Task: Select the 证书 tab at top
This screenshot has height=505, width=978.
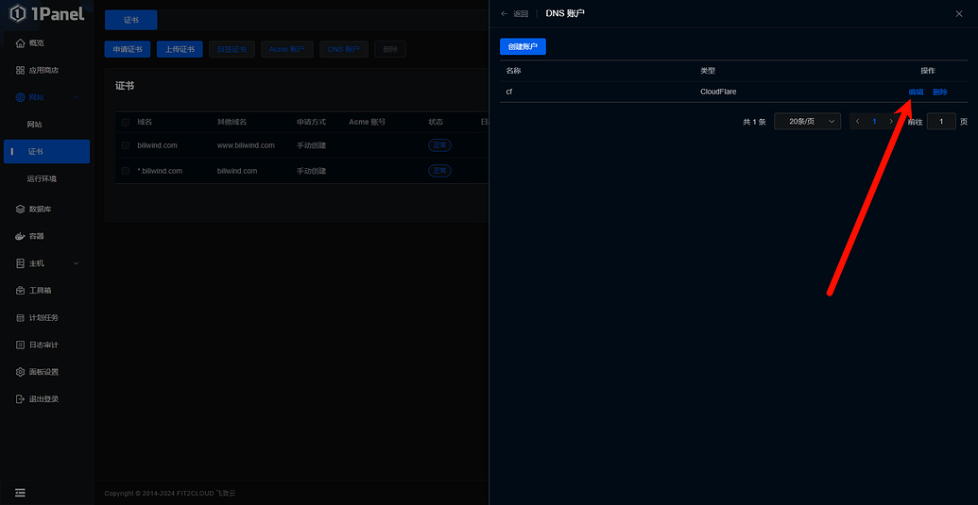Action: pyautogui.click(x=131, y=20)
